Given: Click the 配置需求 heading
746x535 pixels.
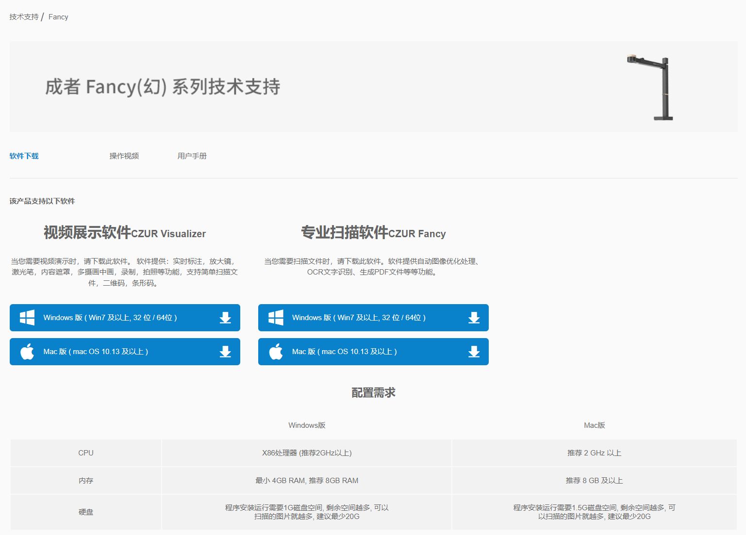Looking at the screenshot, I should [373, 392].
